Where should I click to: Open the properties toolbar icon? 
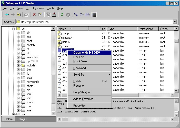click(x=40, y=15)
